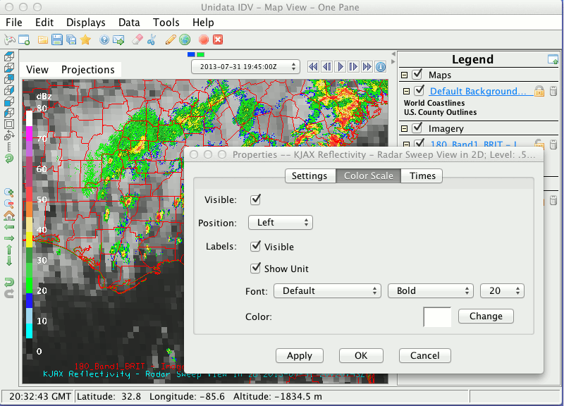Play the time animation
This screenshot has height=406, width=564.
point(340,67)
